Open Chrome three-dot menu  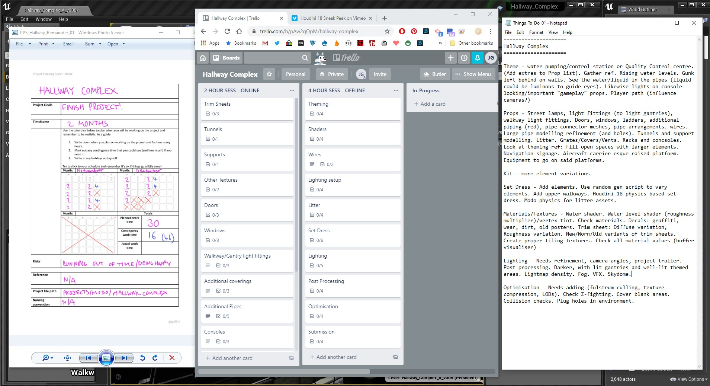click(x=491, y=31)
